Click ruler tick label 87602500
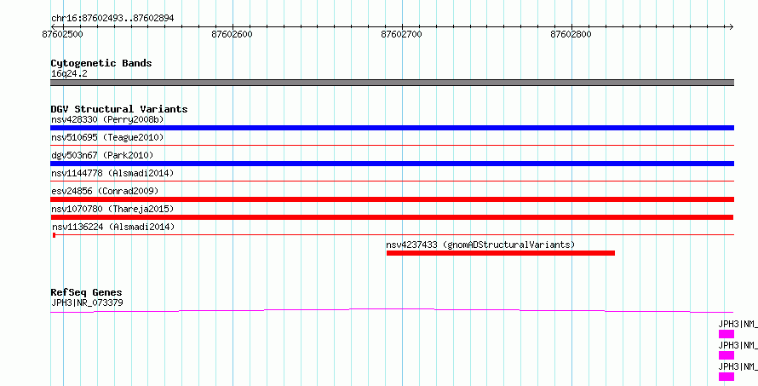Viewport: 758px width, 386px height. 63,34
